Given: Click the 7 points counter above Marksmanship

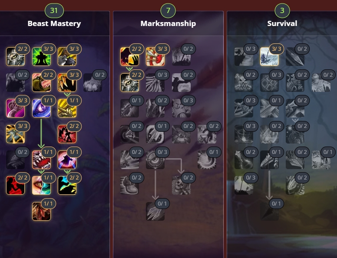Looking at the screenshot, I should (x=168, y=10).
